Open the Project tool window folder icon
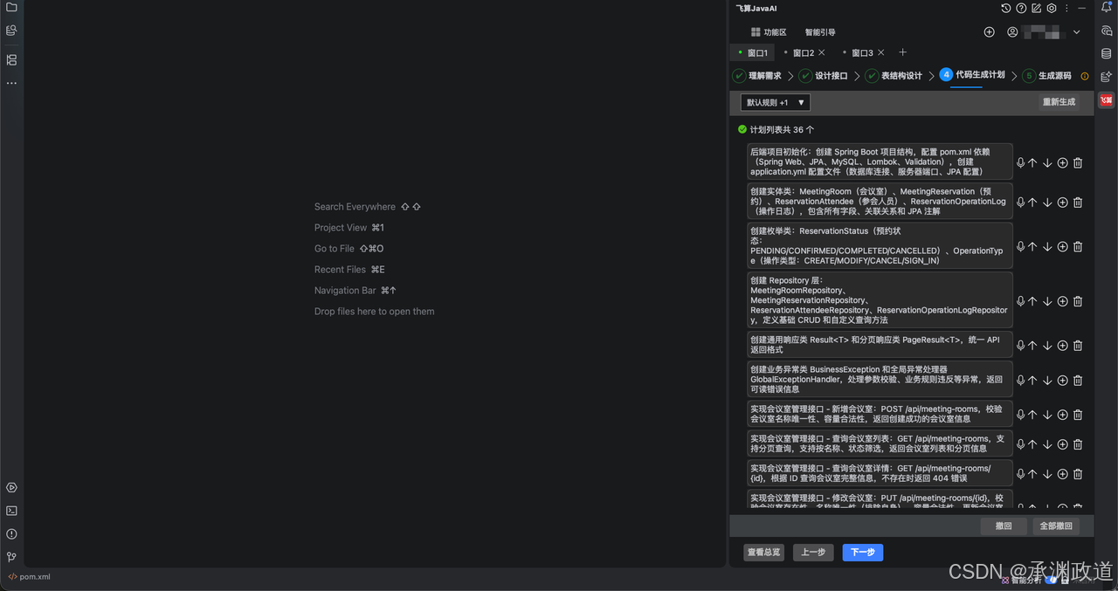The image size is (1118, 591). point(11,8)
